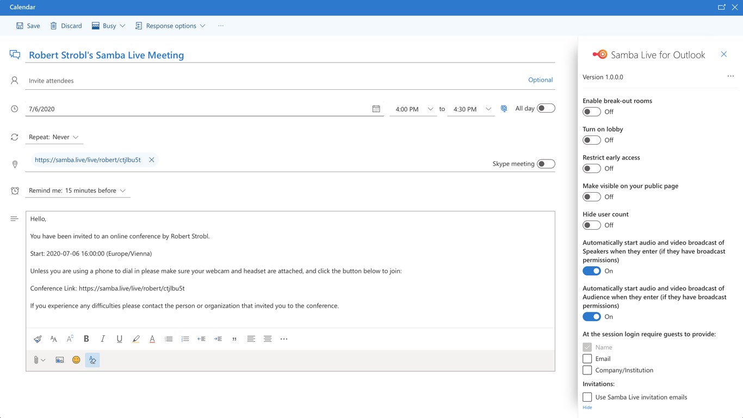
Task: Open the Response options menu
Action: point(170,26)
